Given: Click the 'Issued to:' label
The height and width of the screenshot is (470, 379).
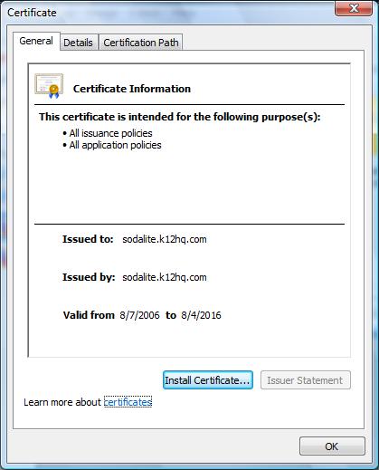Looking at the screenshot, I should click(88, 239).
